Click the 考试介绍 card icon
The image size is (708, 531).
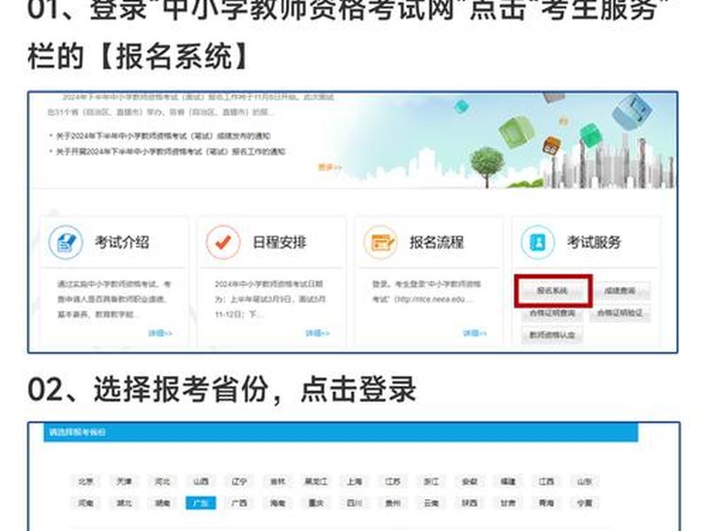click(65, 242)
